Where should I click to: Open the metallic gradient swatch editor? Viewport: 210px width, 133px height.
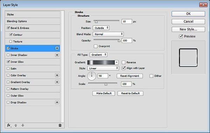[x=101, y=62]
